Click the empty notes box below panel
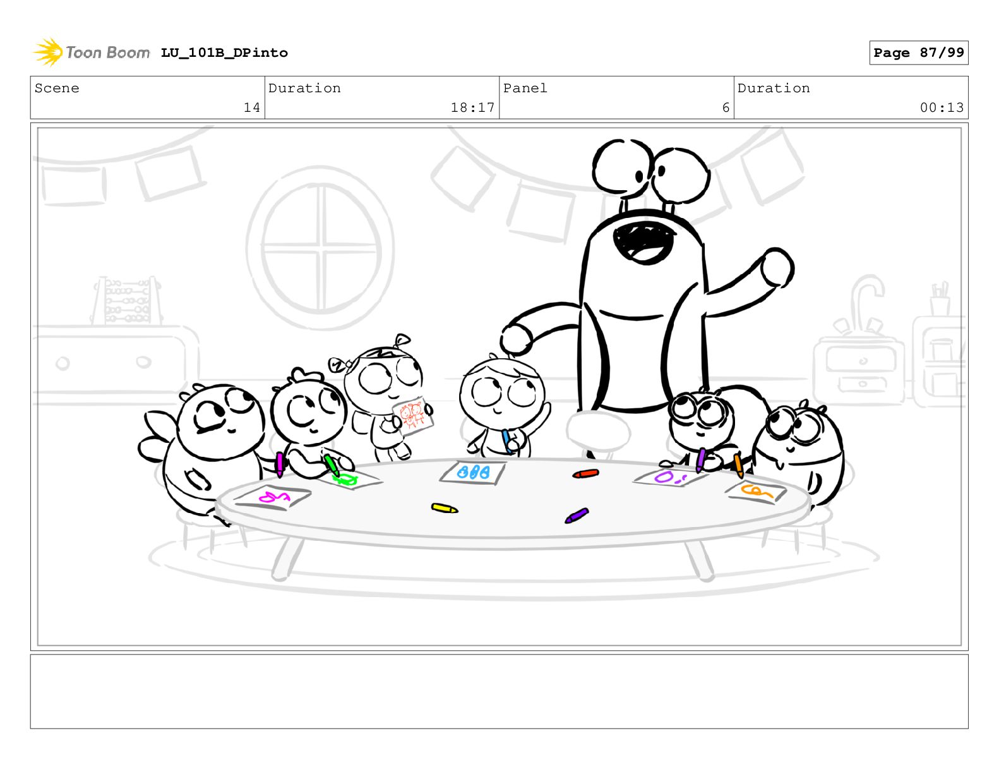Viewport: 999px width, 774px height. [499, 691]
